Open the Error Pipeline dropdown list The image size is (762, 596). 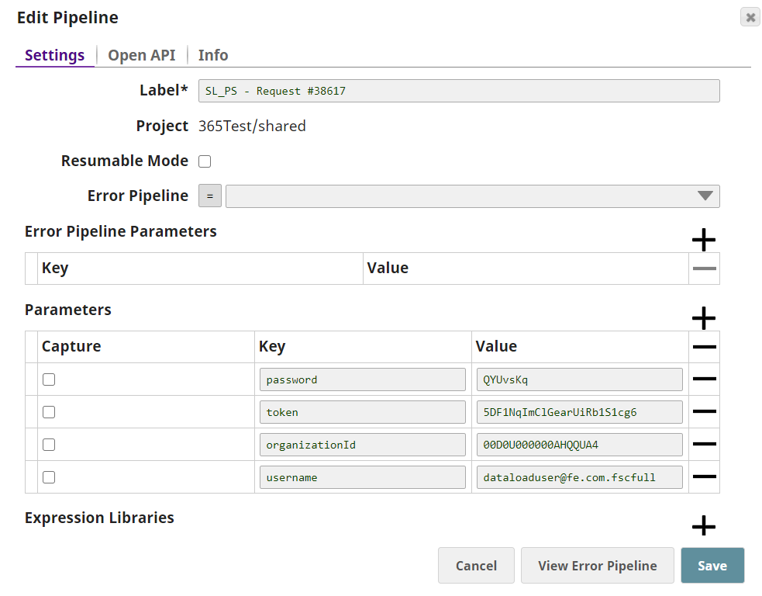[x=705, y=196]
